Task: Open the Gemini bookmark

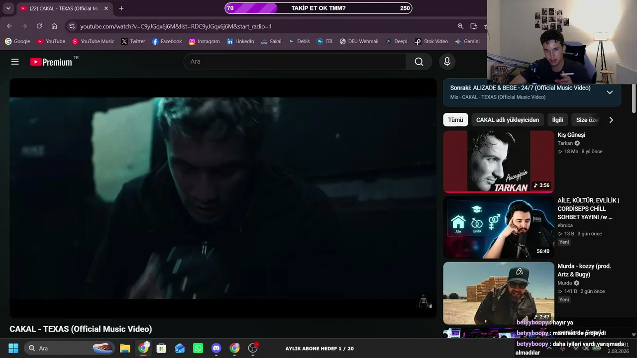Action: click(x=467, y=41)
